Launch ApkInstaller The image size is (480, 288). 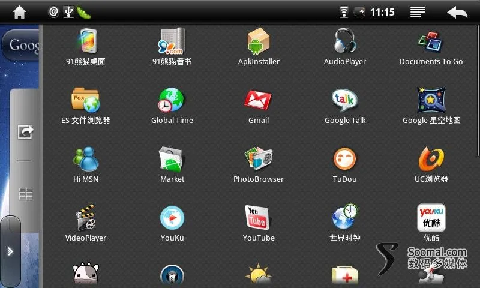[259, 47]
